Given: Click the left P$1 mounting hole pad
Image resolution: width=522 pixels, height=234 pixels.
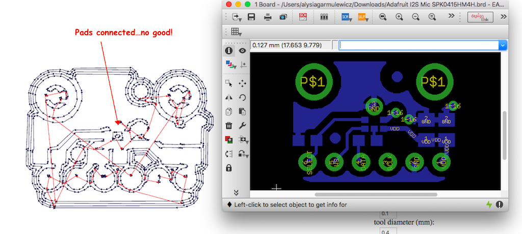Looking at the screenshot, I should tap(314, 81).
